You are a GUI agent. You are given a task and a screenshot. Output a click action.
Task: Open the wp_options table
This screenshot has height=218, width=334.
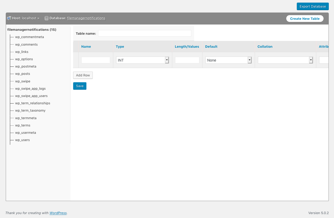[x=24, y=59]
